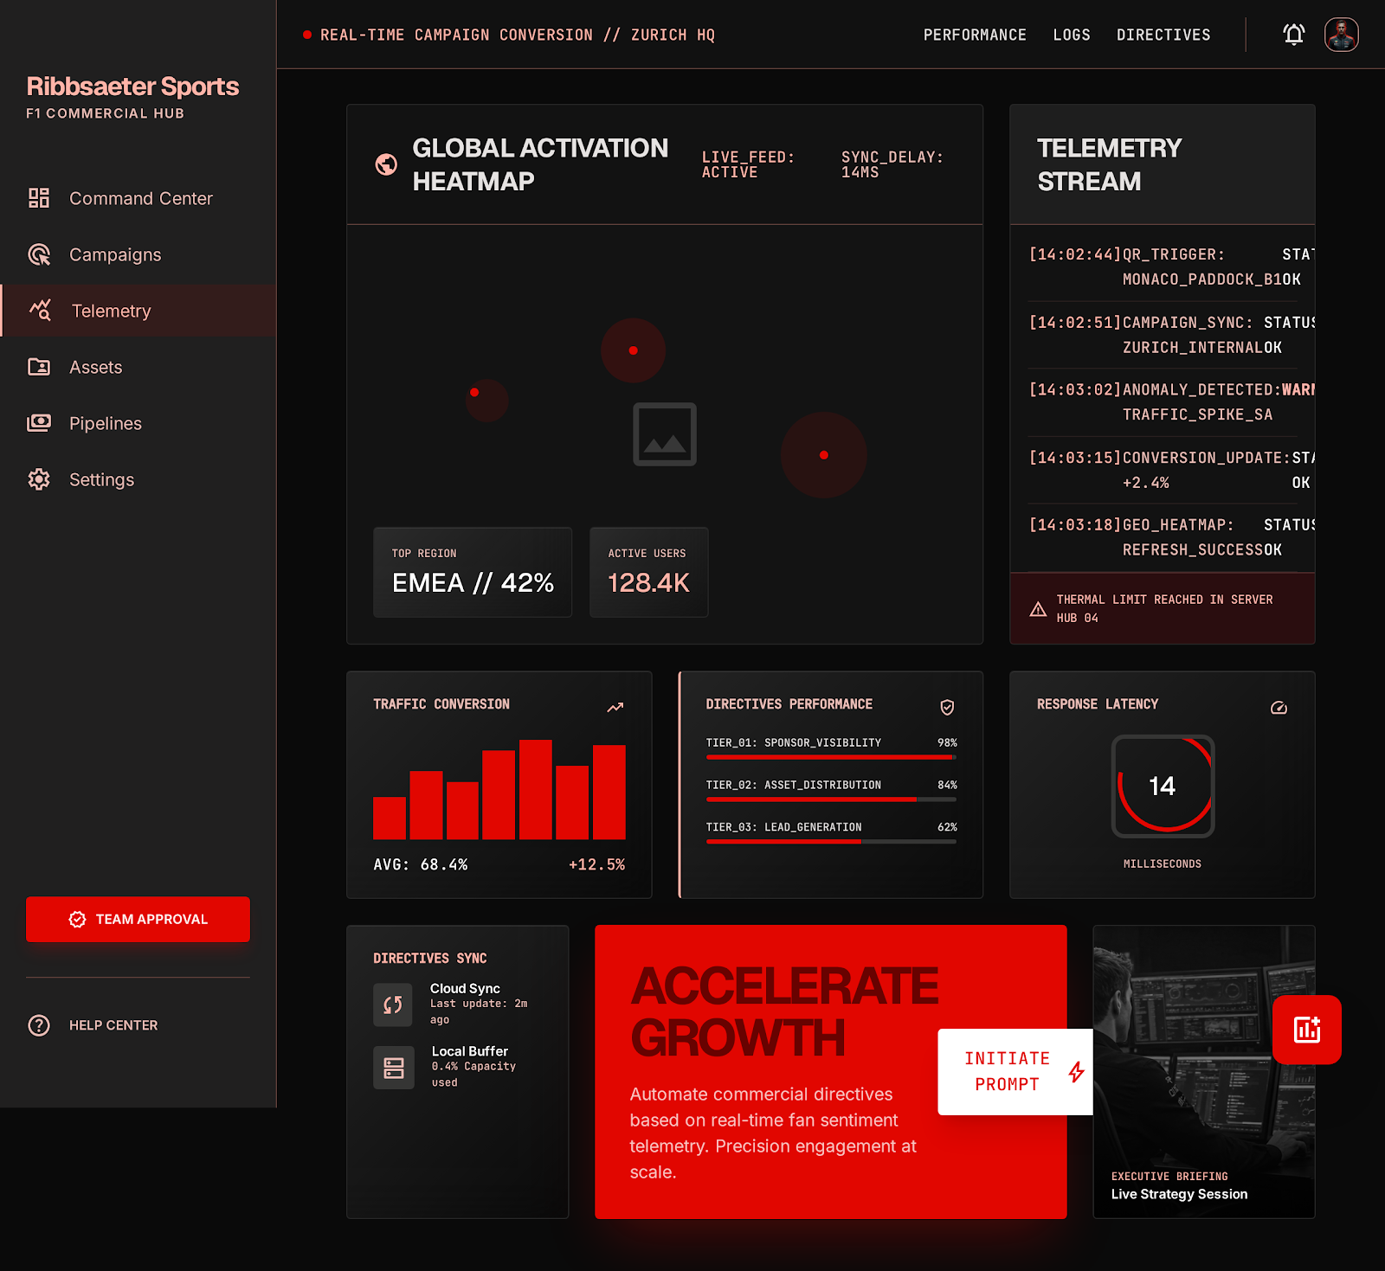Click the Tier_02 Asset_Distribution progress bar

click(x=831, y=799)
